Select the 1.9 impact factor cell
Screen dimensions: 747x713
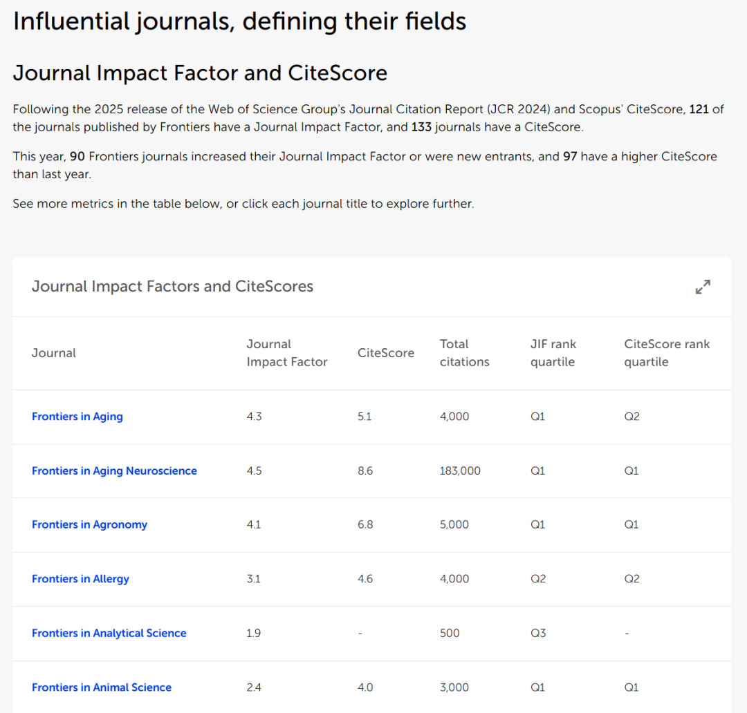pos(254,633)
